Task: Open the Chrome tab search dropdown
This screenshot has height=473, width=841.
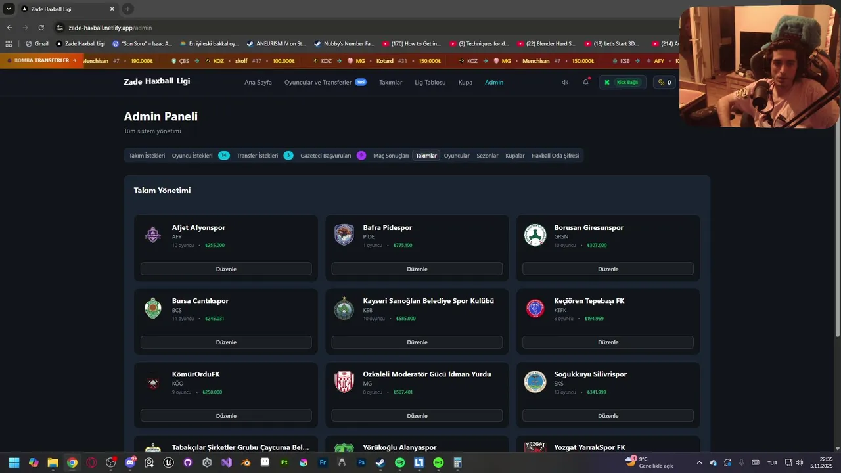Action: click(x=9, y=9)
